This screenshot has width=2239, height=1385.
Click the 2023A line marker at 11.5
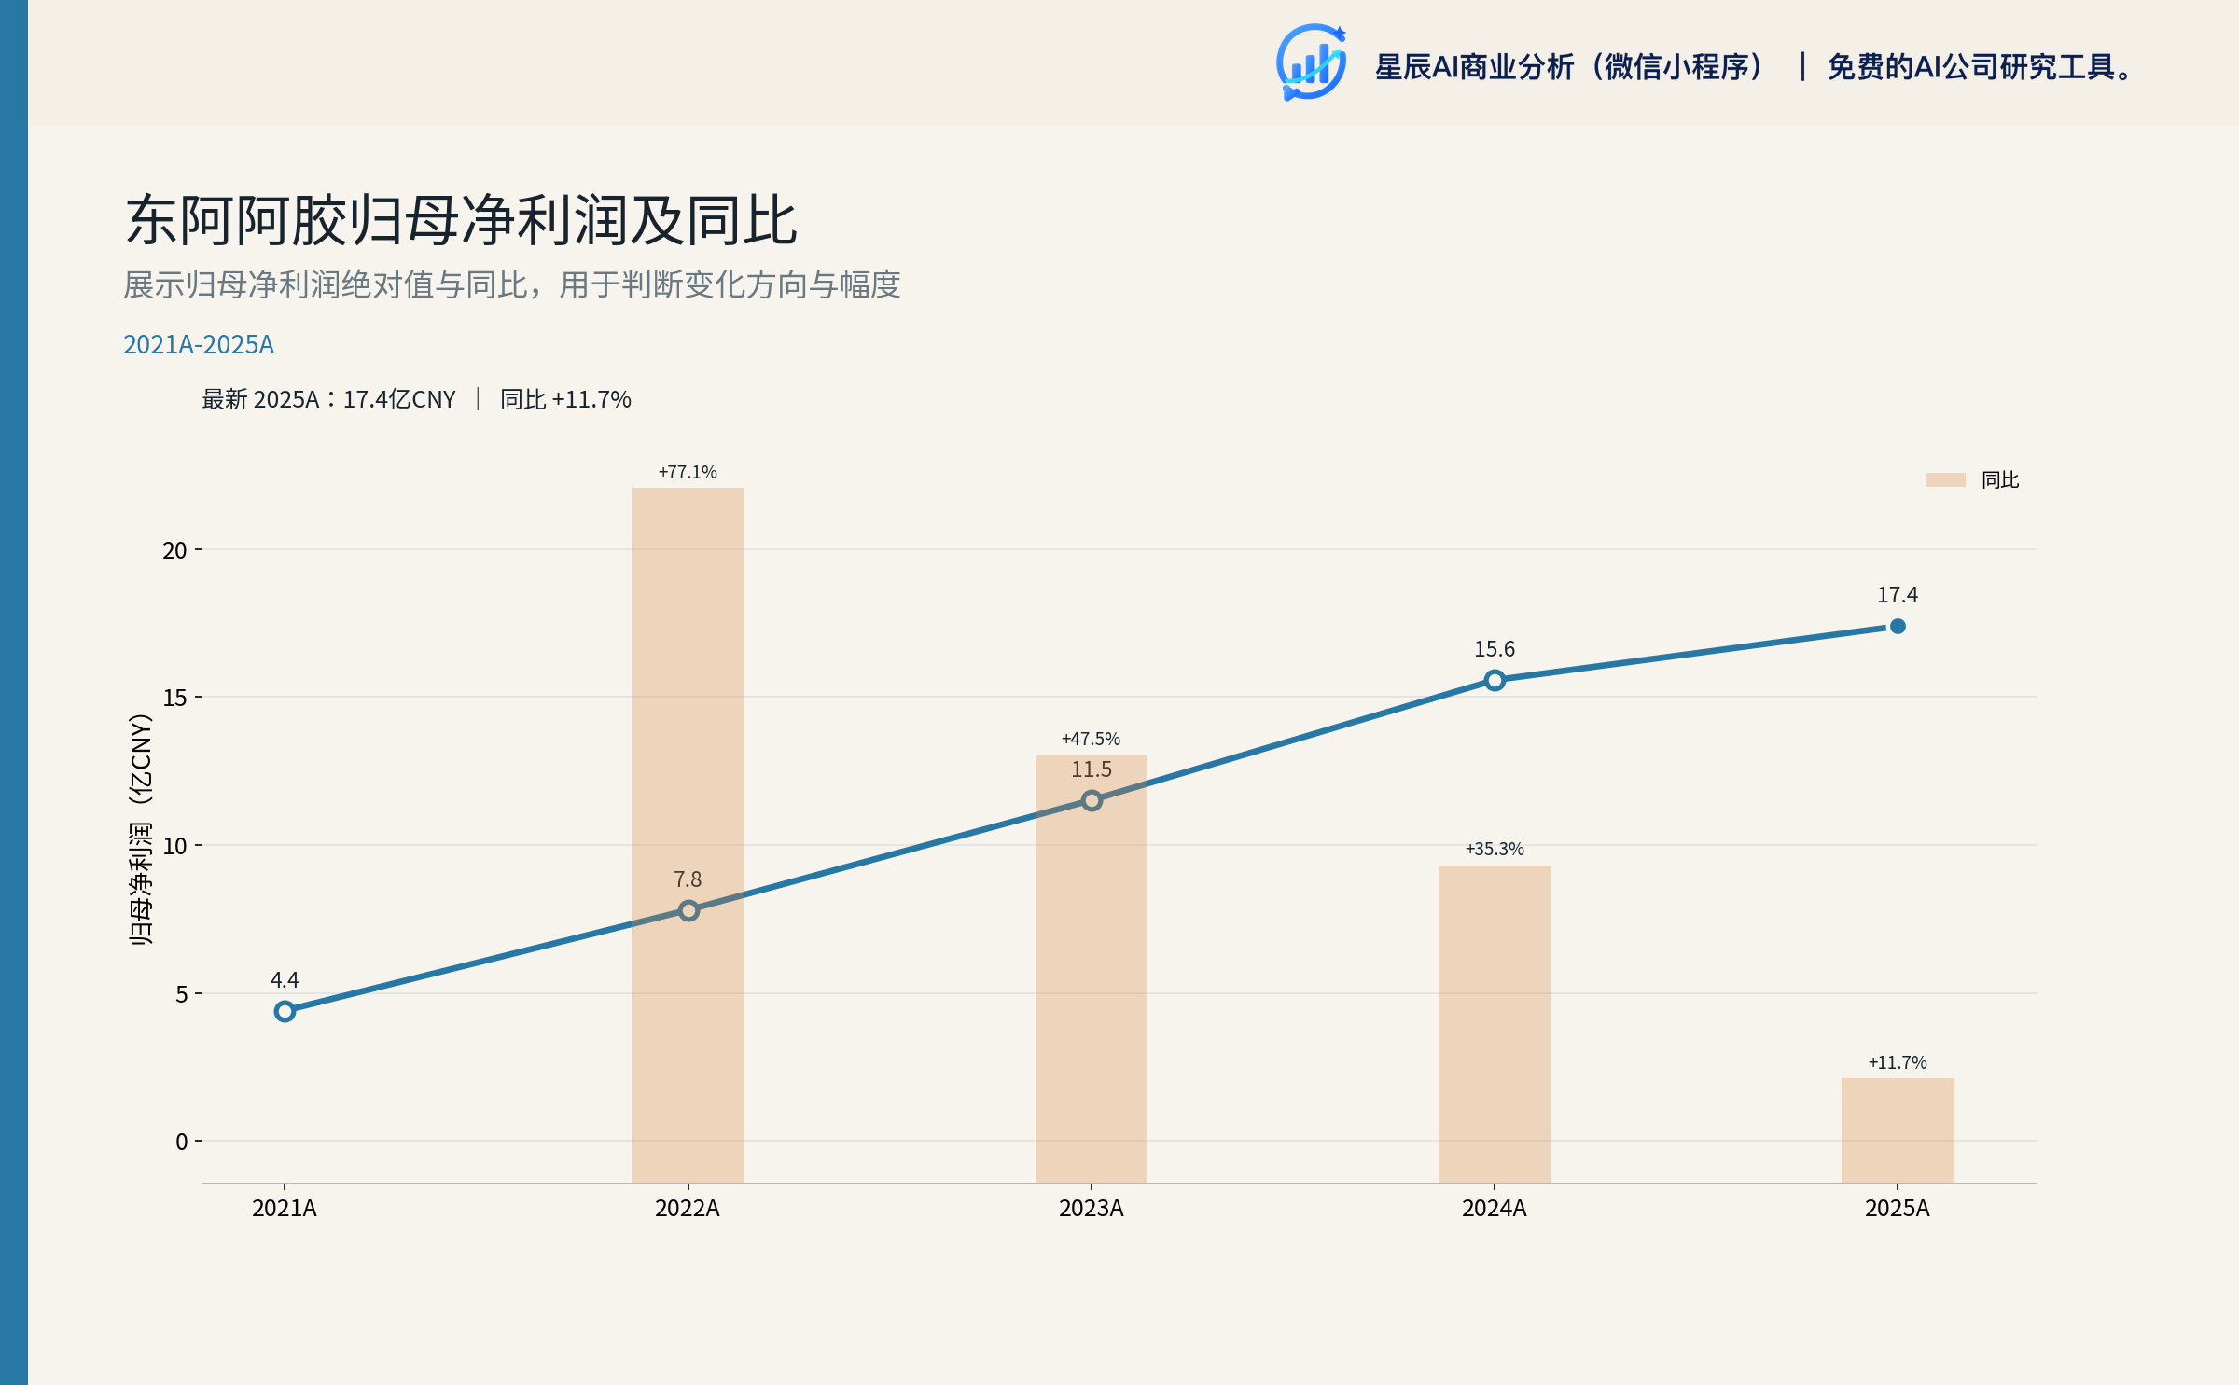(1092, 800)
